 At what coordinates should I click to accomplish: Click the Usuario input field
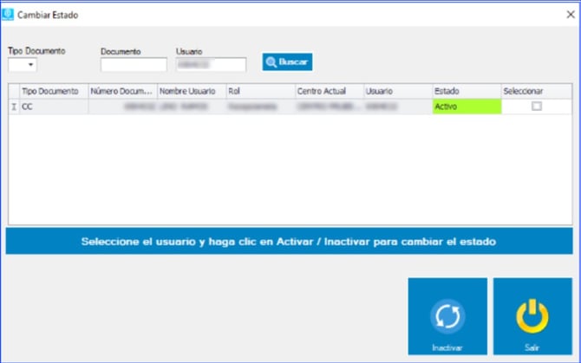click(211, 65)
